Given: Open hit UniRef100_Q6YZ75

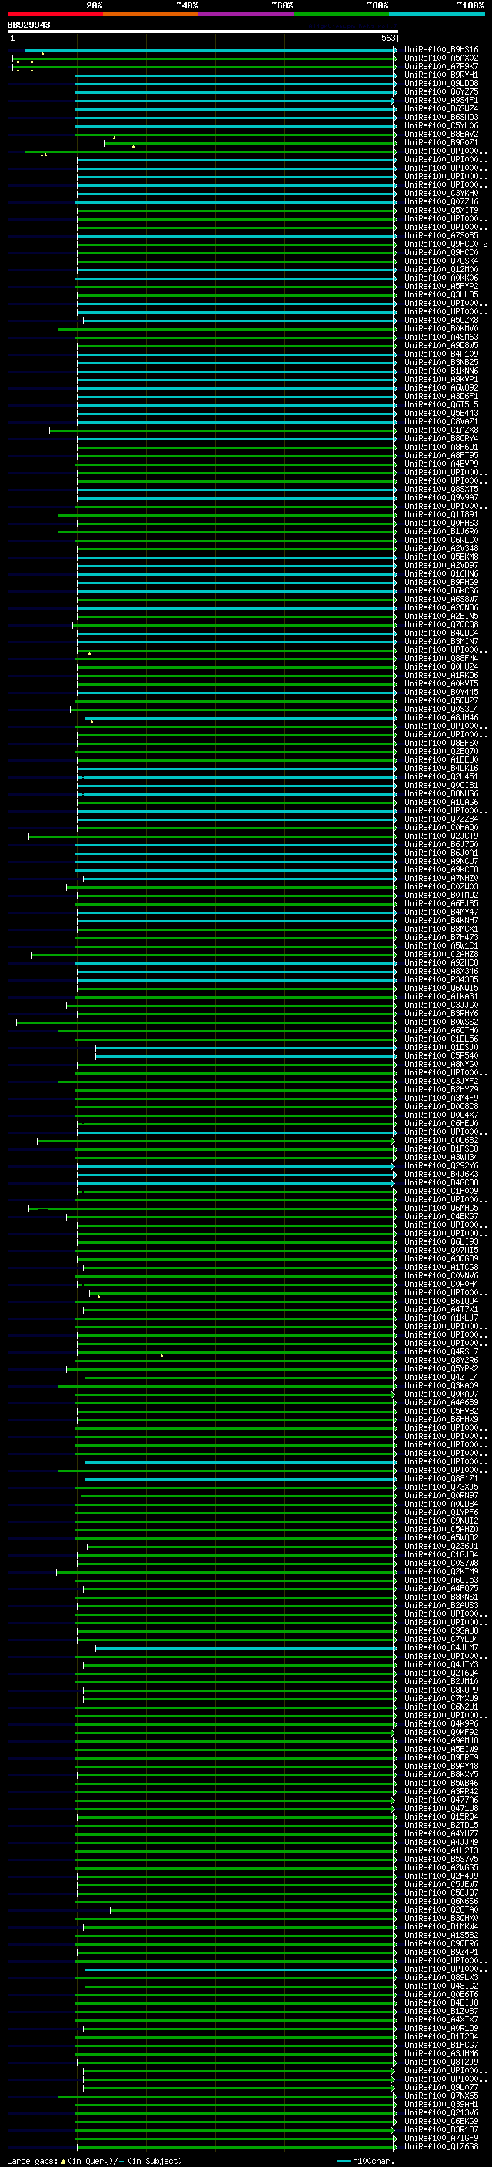Looking at the screenshot, I should point(440,91).
